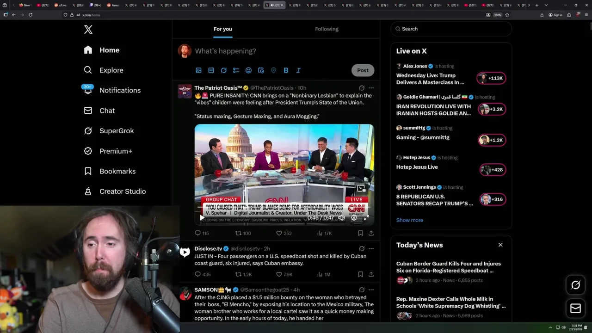Open the floating Grok button
The height and width of the screenshot is (333, 592).
pos(575,285)
